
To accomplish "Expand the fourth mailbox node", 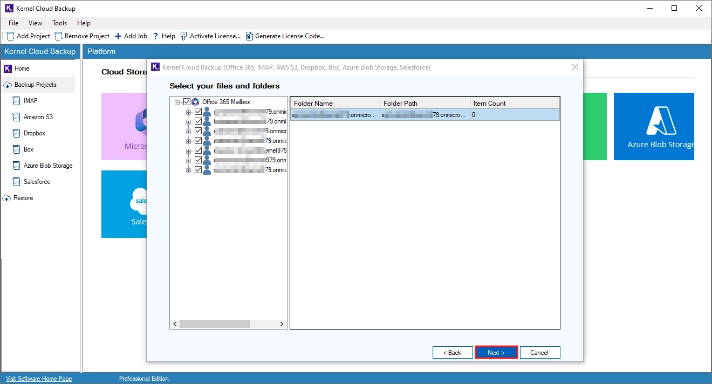I will click(x=189, y=141).
